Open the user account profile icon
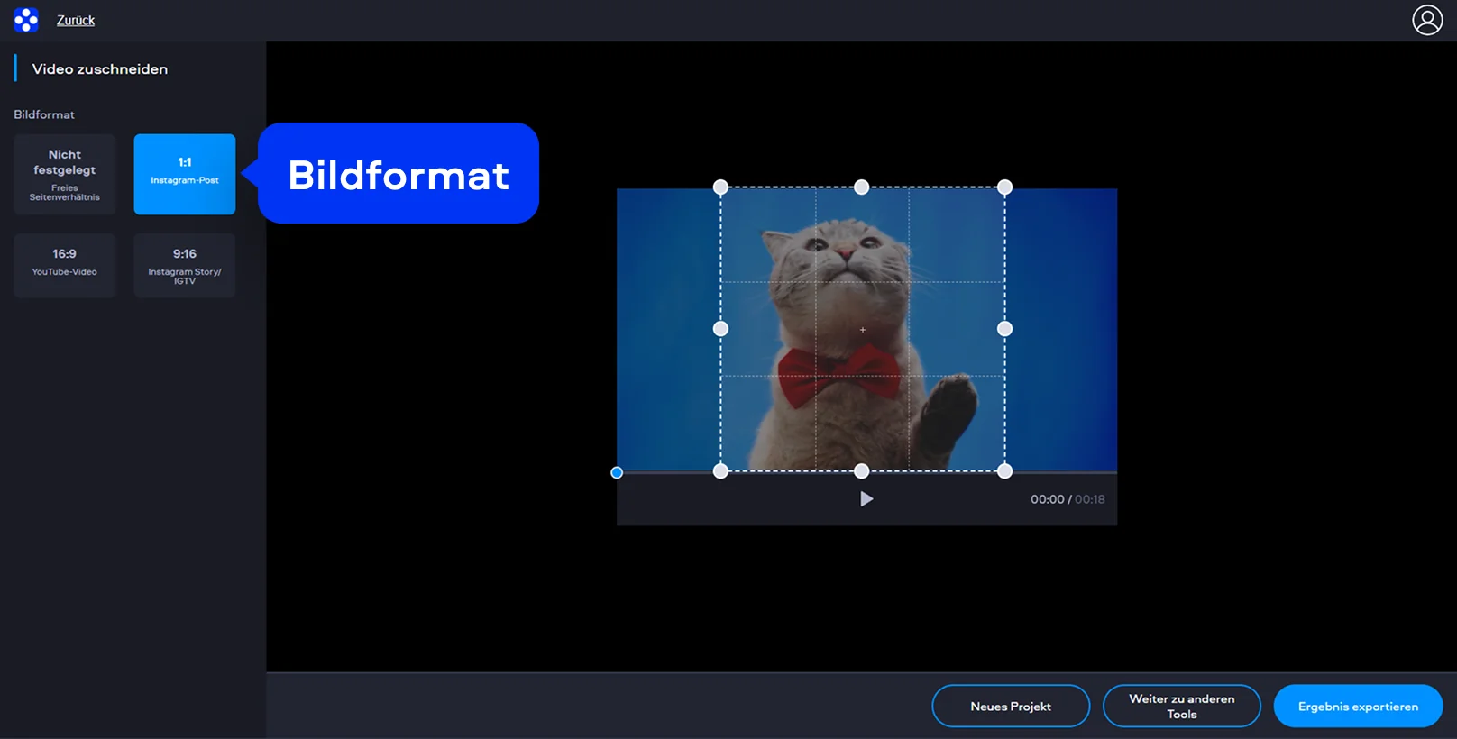 pos(1427,20)
